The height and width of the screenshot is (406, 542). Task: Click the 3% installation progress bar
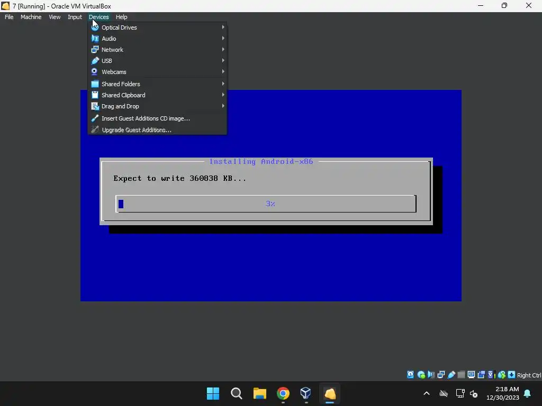(x=266, y=204)
